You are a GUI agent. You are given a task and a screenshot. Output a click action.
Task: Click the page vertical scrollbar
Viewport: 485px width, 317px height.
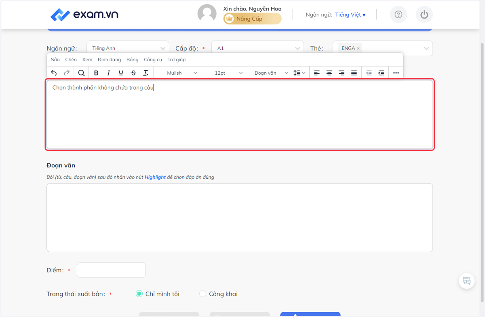coord(482,172)
